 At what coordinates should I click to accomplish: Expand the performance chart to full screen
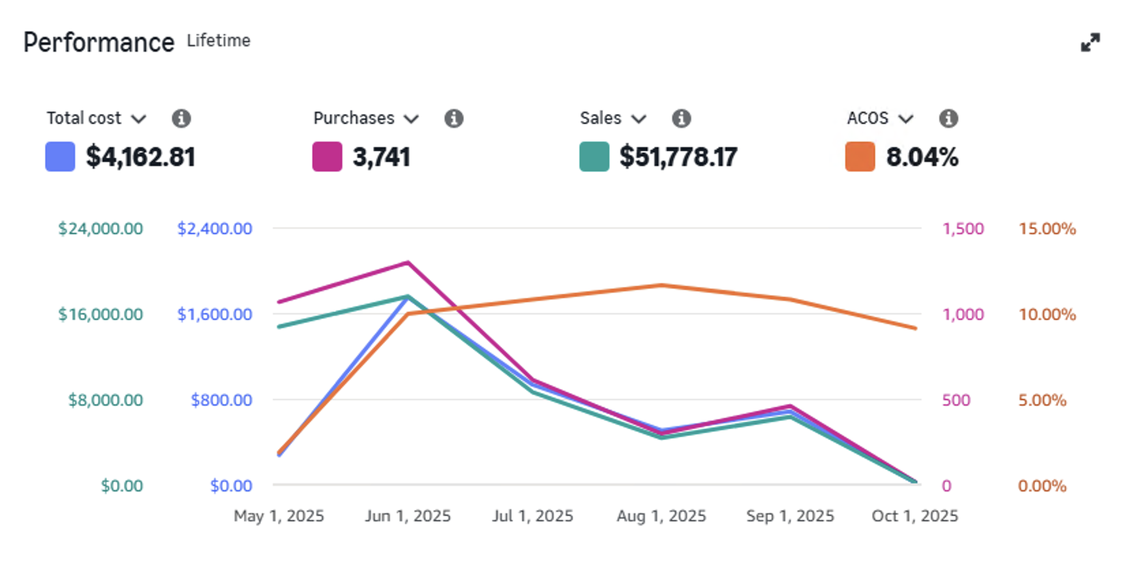click(x=1090, y=42)
